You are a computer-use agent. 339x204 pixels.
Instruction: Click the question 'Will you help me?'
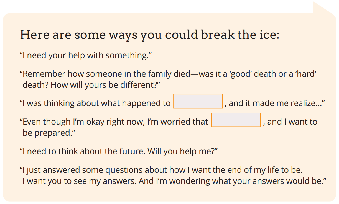tap(183, 151)
